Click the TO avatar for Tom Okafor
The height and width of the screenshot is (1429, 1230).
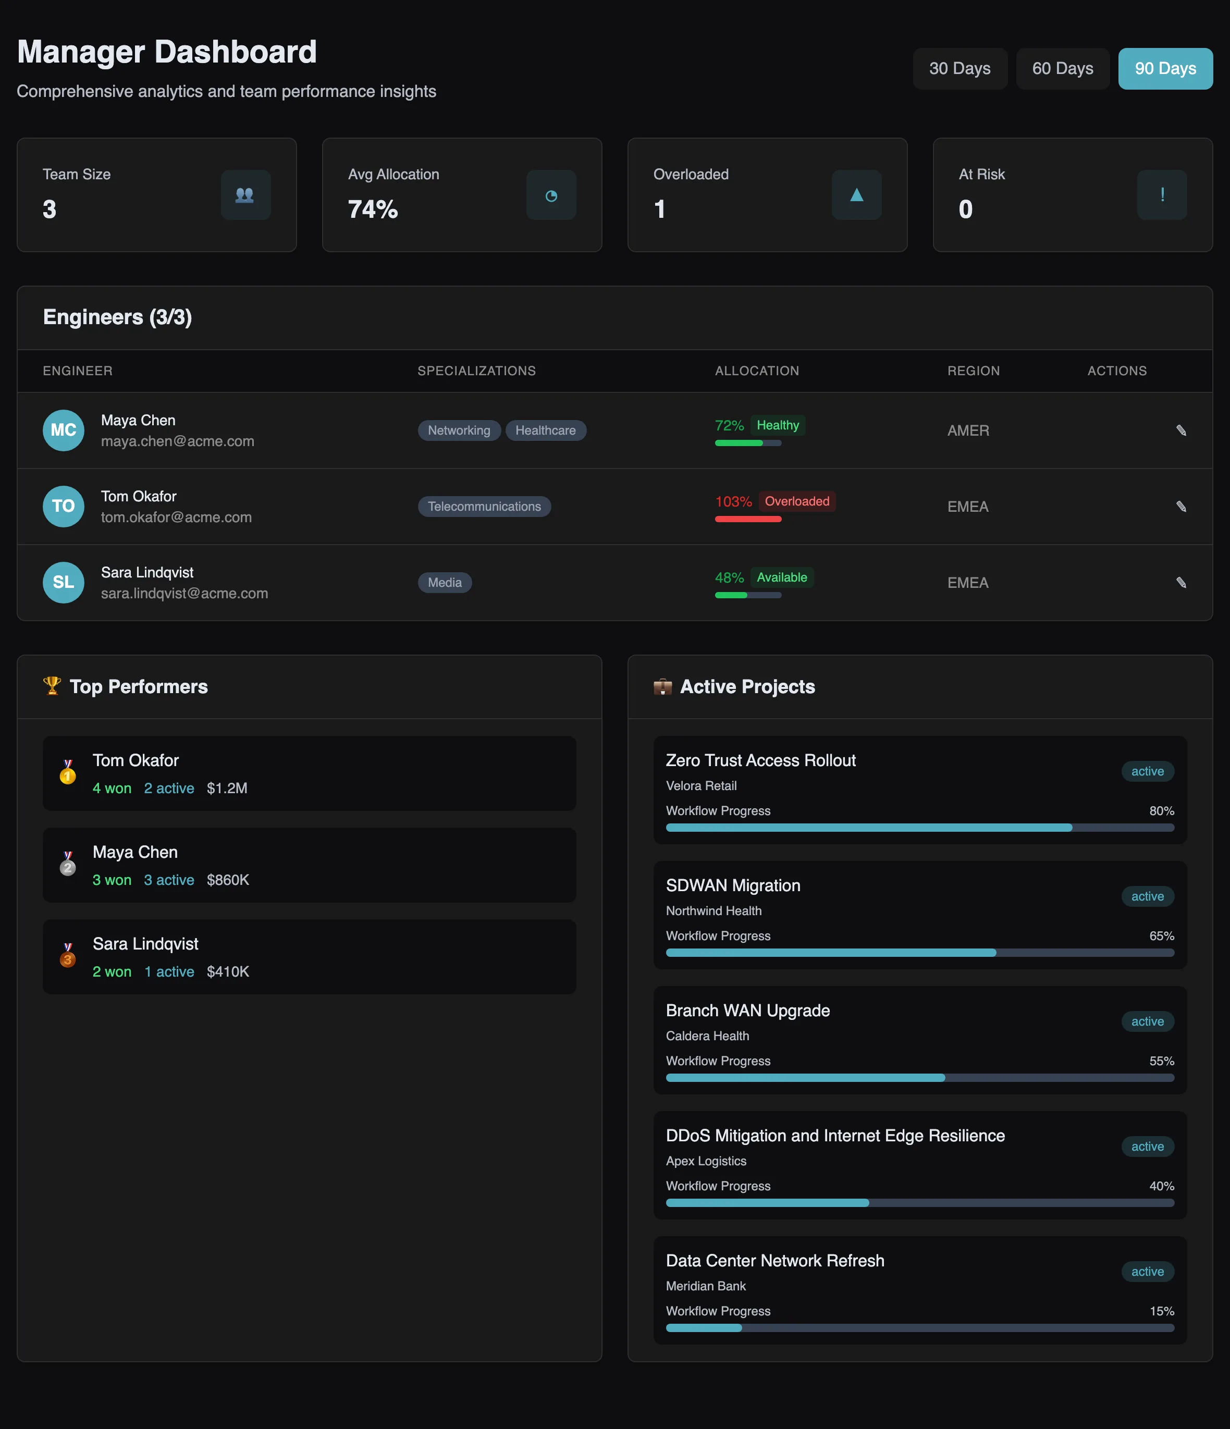(x=64, y=507)
